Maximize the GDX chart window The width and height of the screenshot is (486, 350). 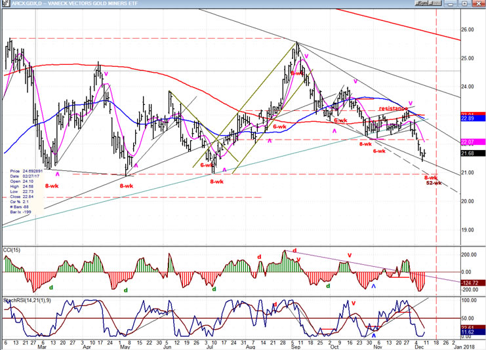point(464,3)
